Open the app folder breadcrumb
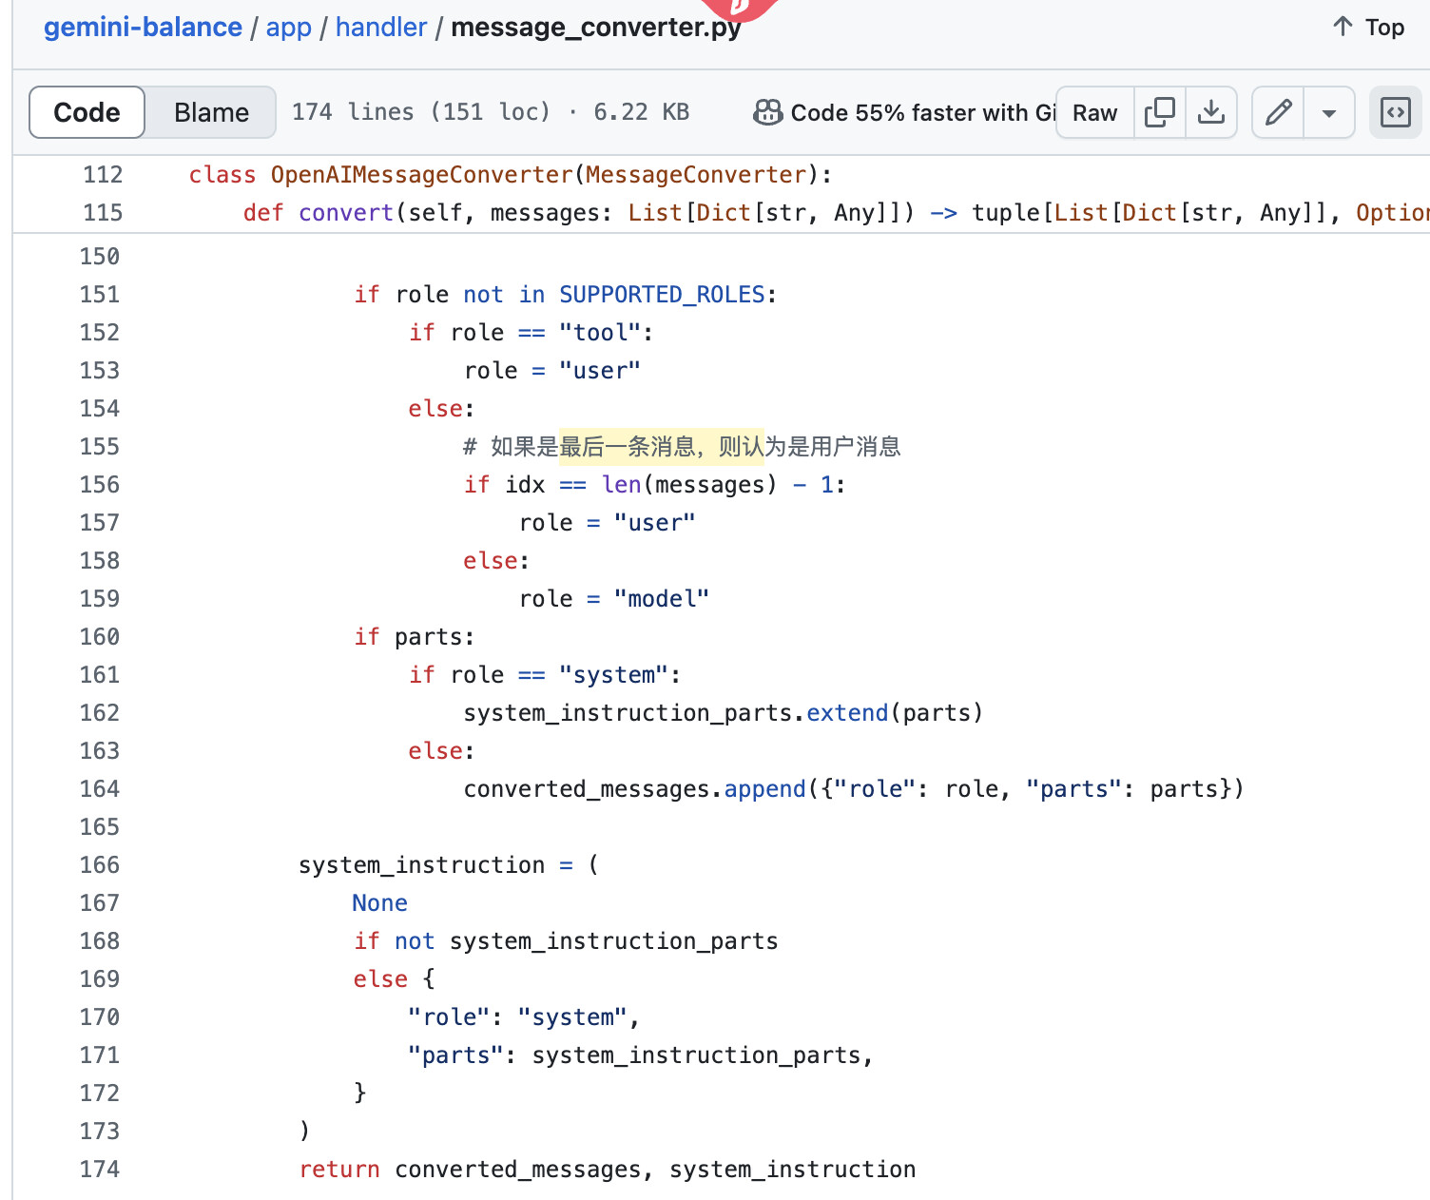Screen dimensions: 1430x1200 [288, 27]
